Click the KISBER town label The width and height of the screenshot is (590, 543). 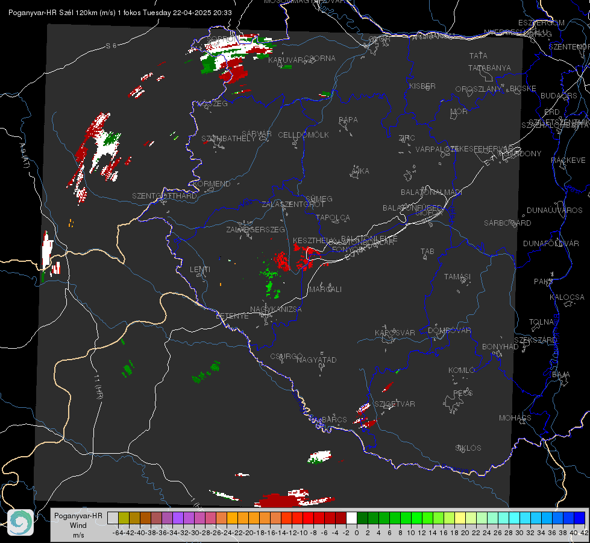click(x=422, y=86)
